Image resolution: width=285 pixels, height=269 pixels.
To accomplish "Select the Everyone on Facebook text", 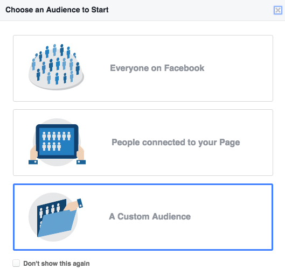I will pyautogui.click(x=157, y=68).
